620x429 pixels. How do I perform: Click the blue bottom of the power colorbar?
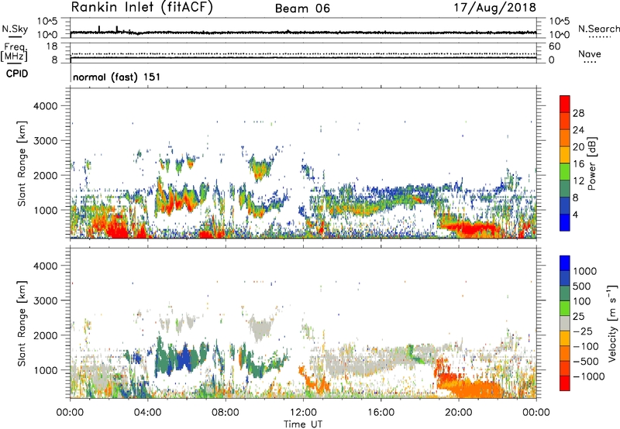point(565,222)
